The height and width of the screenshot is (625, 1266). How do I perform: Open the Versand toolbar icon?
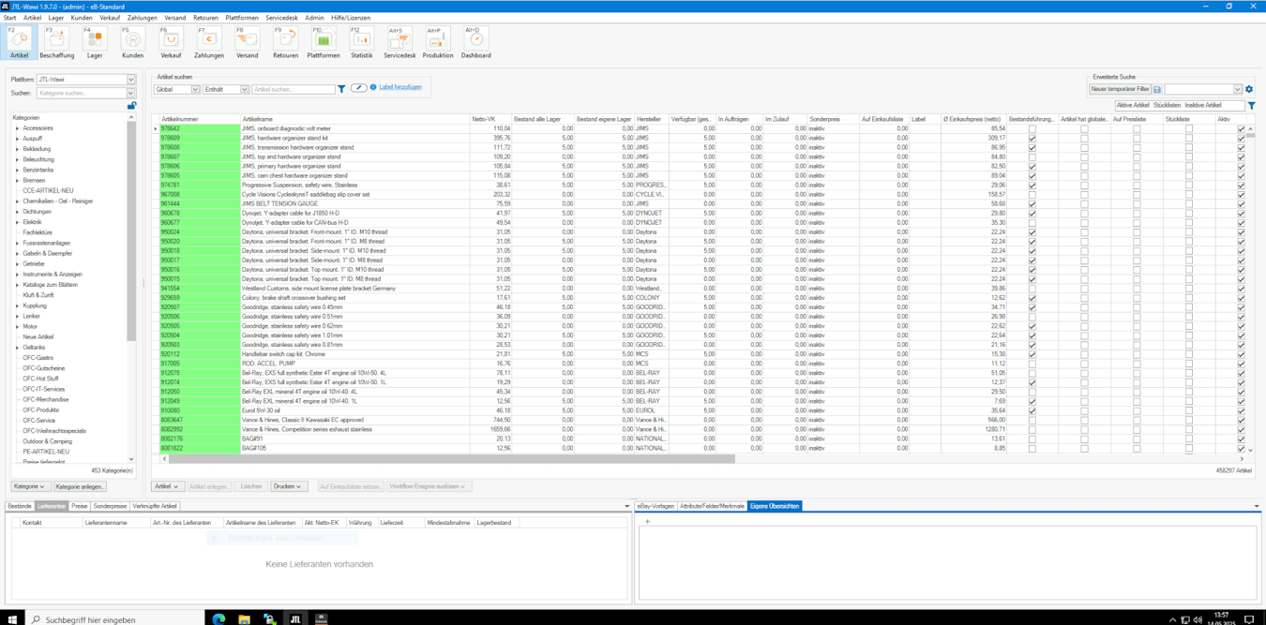point(247,43)
